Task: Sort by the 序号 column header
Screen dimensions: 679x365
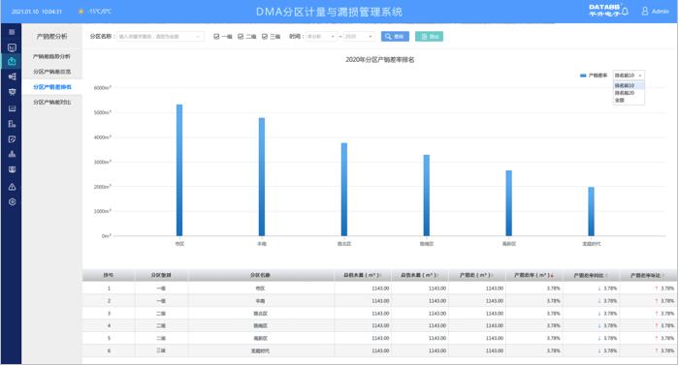Action: click(x=109, y=275)
